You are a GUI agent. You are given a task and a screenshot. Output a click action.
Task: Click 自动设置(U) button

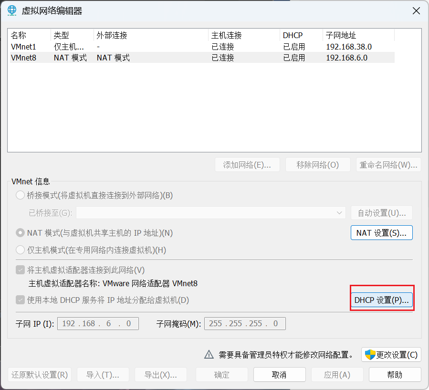point(382,213)
